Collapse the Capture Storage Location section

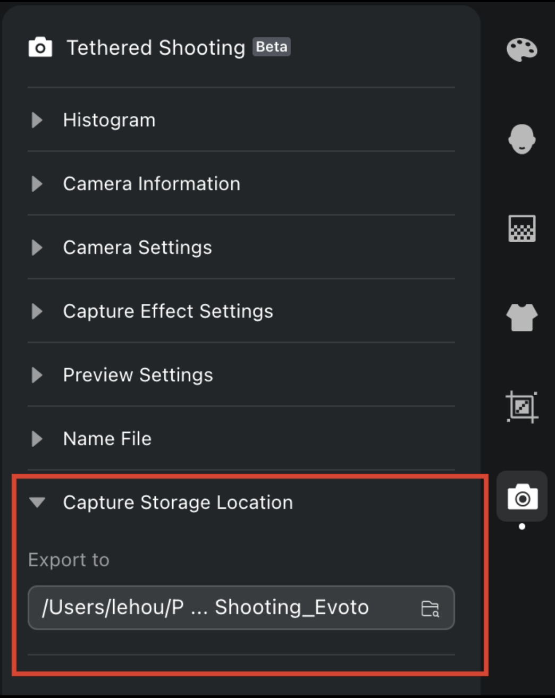pos(37,503)
